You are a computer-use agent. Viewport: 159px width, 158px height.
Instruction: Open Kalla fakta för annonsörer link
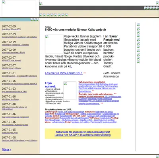83,132
